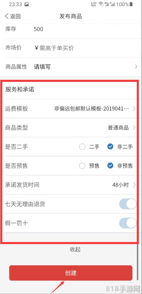The image size is (142, 294).
Task: Tap the image notification icon beside the clock
Action: [27, 4]
